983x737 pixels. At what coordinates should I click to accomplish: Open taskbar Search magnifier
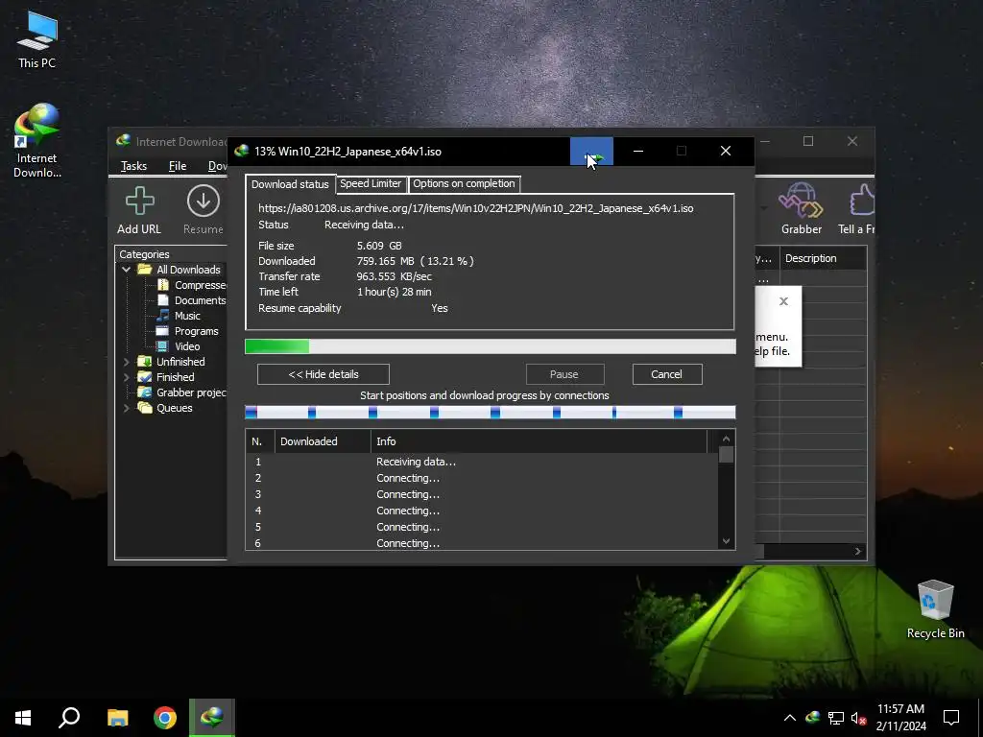click(x=69, y=718)
